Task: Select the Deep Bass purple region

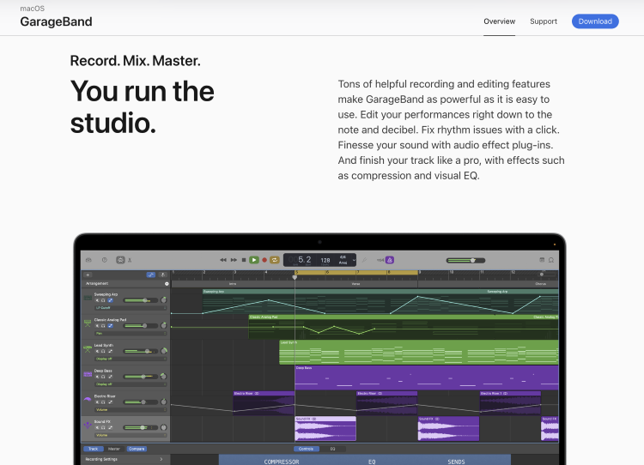Action: 426,377
